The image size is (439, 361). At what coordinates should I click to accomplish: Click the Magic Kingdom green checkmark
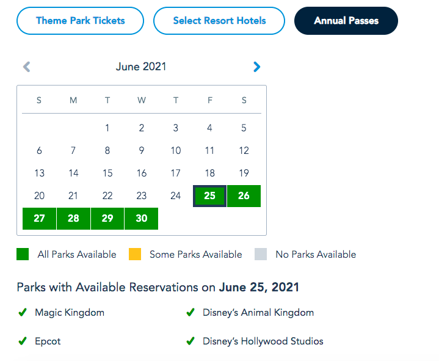coord(23,313)
